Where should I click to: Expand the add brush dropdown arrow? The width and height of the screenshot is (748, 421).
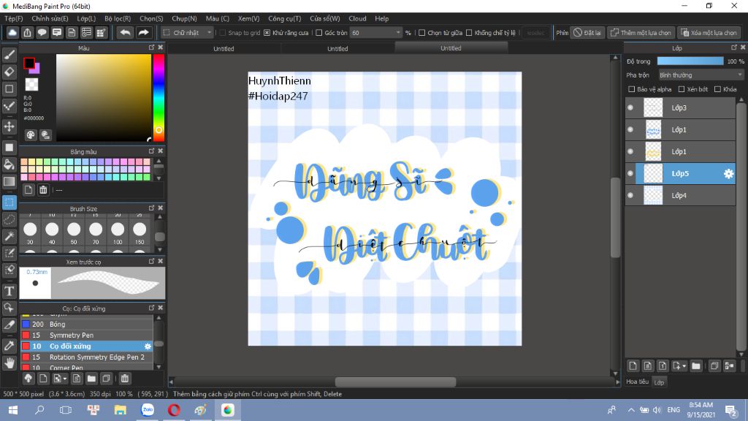coord(65,379)
